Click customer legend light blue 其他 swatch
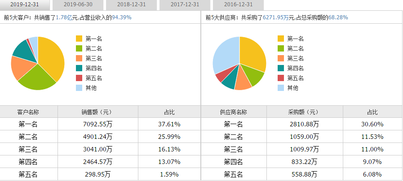Image resolution: width=403 pixels, height=181 pixels. (x=80, y=88)
